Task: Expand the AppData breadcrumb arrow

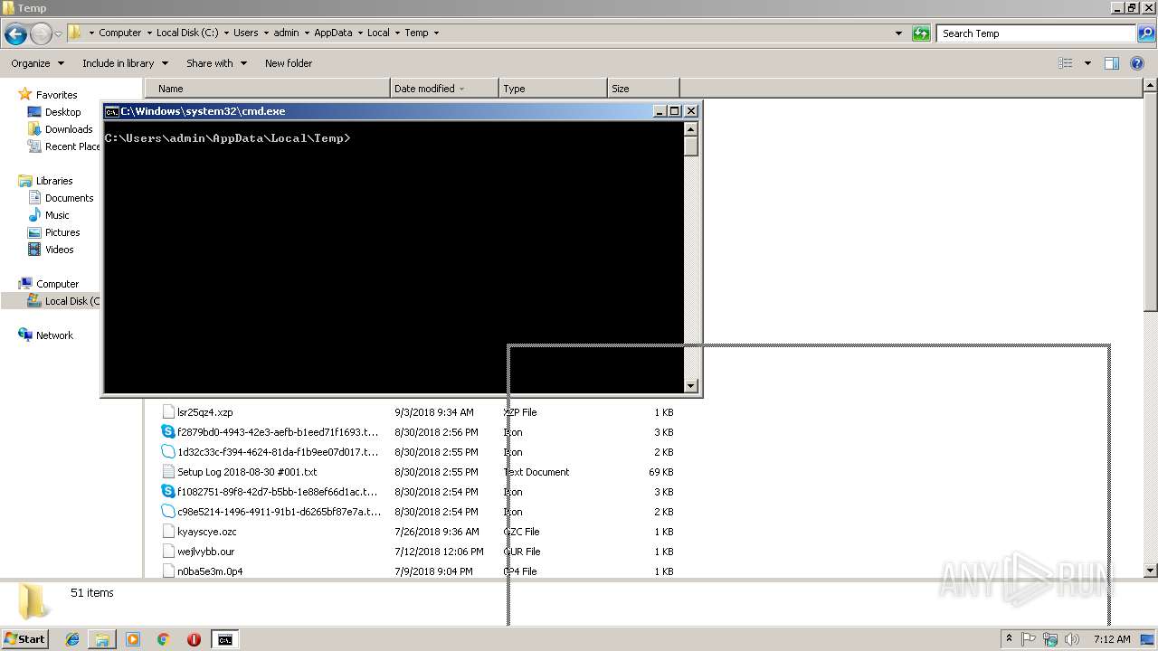Action: coord(359,33)
